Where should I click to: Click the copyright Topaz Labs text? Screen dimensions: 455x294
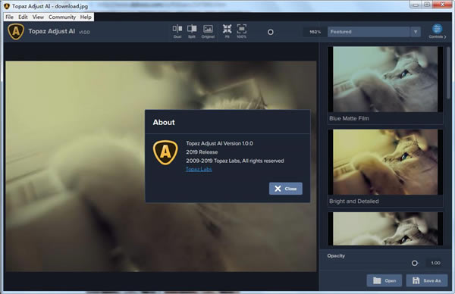[x=235, y=161]
